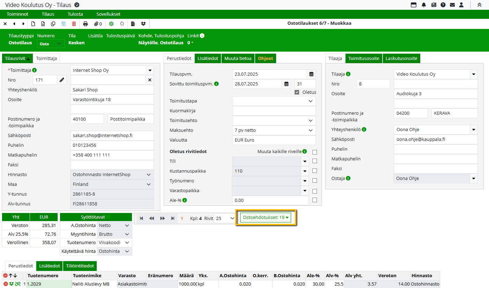
Task: Open the calendar picker for Tilauspvm.
Action: (311, 74)
